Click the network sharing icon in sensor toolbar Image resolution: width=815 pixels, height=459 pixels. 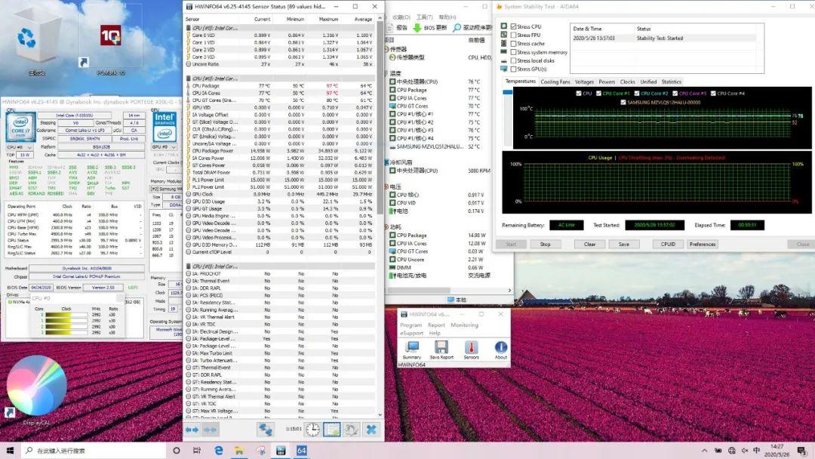point(265,430)
